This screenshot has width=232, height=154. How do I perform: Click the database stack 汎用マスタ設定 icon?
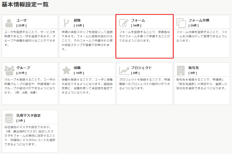point(9,118)
